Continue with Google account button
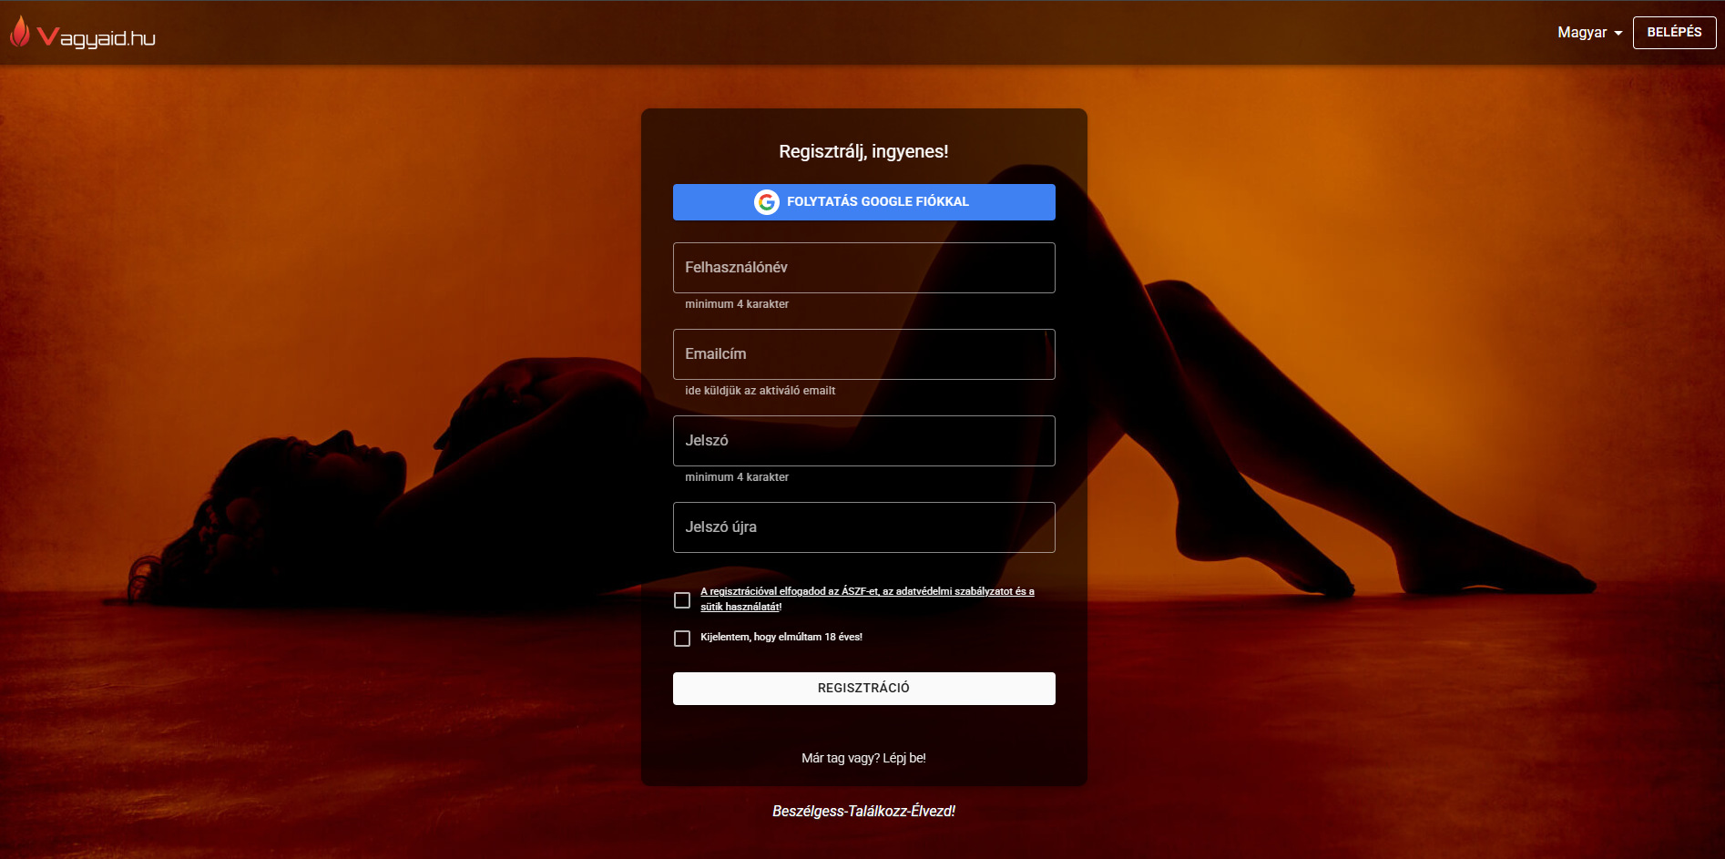Screen dimensions: 1725x859 click(863, 202)
